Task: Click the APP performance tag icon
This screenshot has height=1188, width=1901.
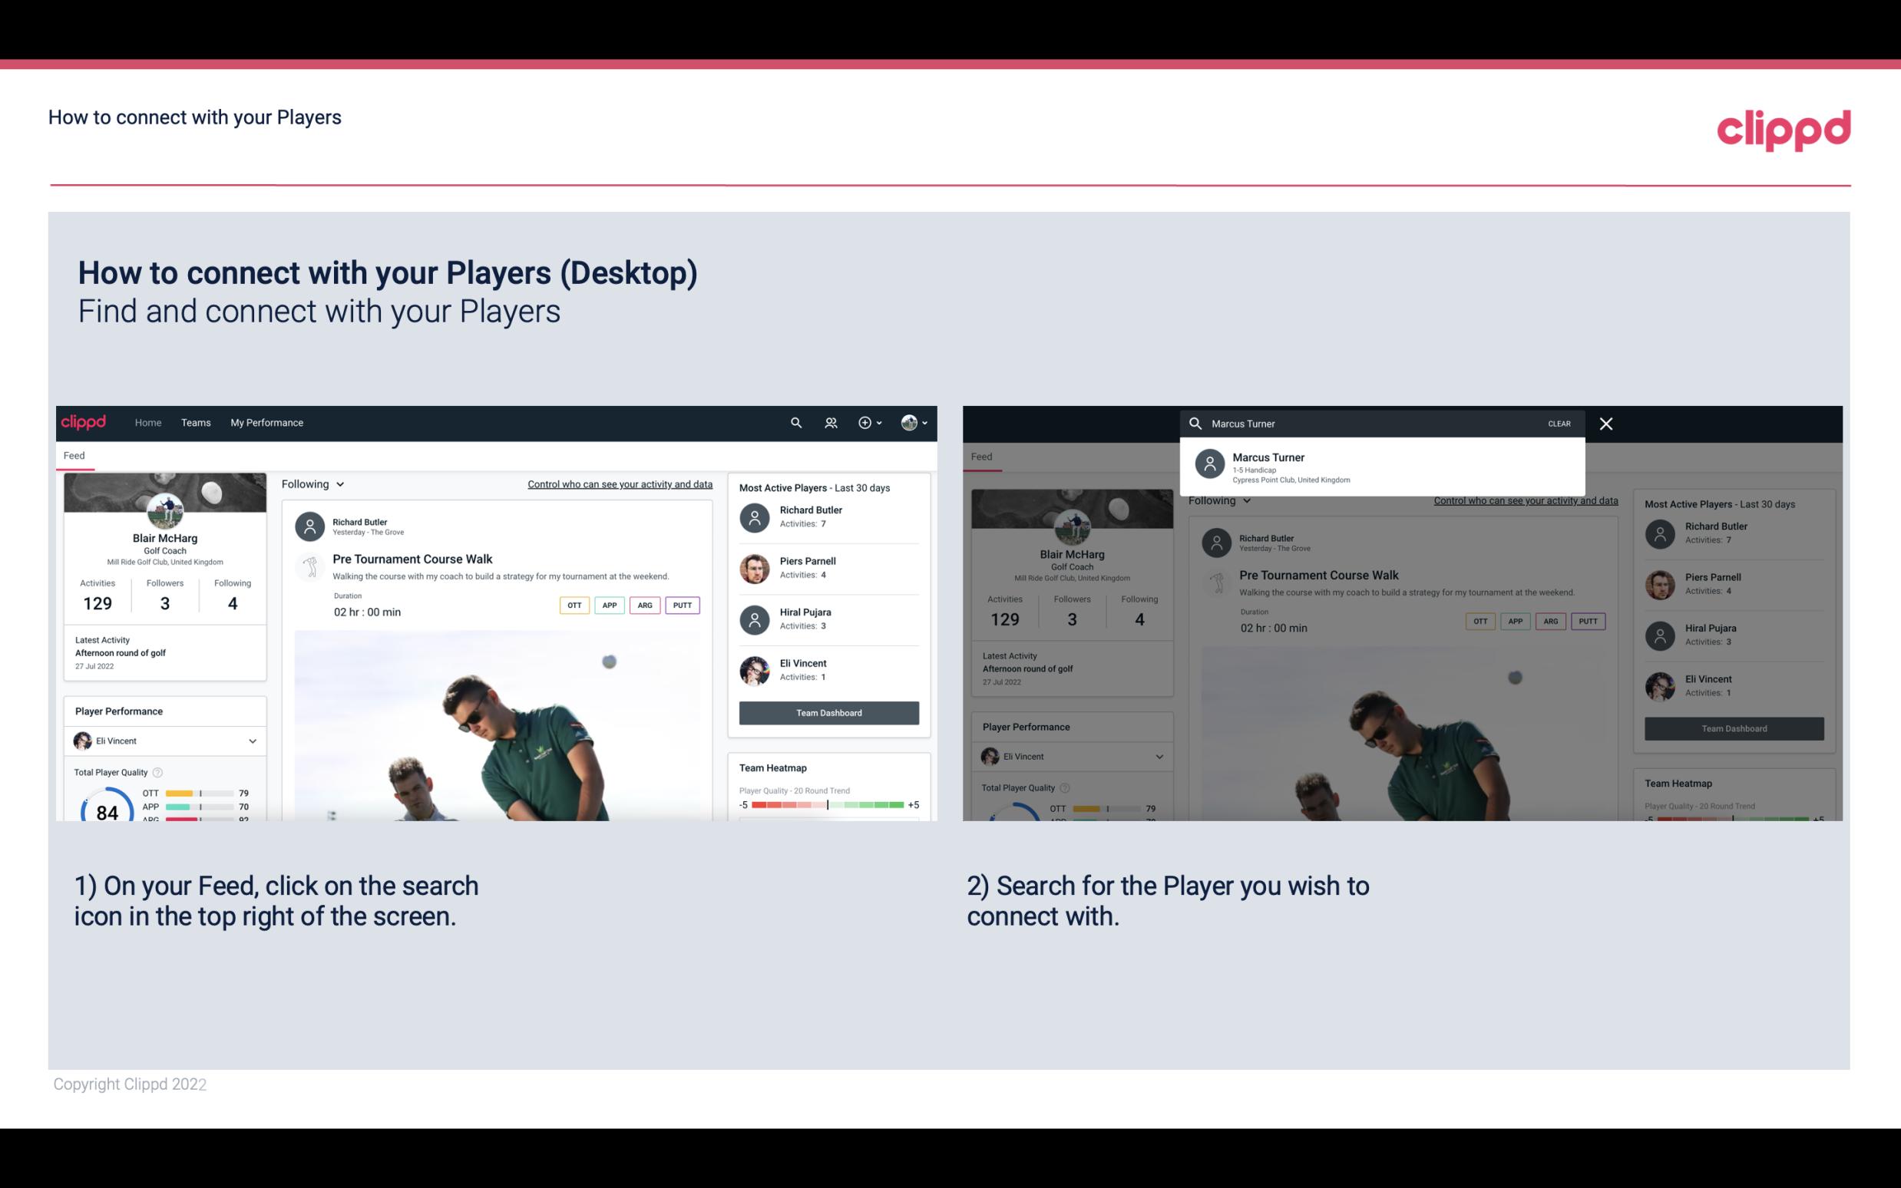Action: 607,605
